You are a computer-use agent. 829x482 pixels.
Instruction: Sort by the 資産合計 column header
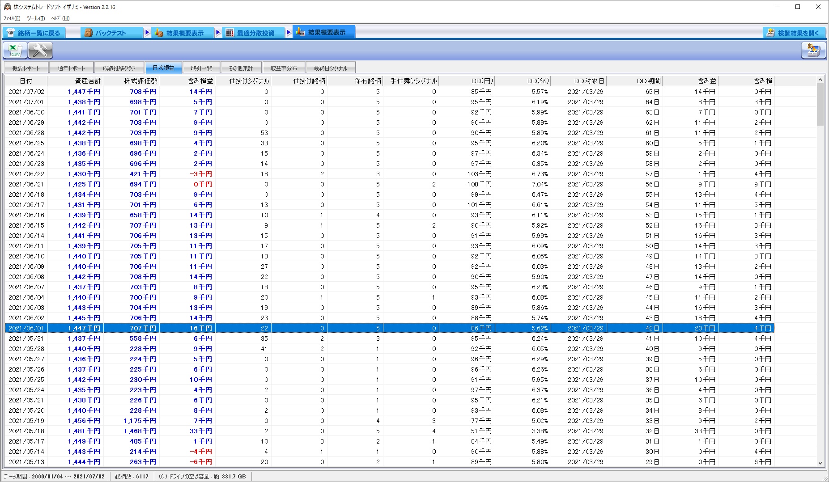(x=75, y=81)
